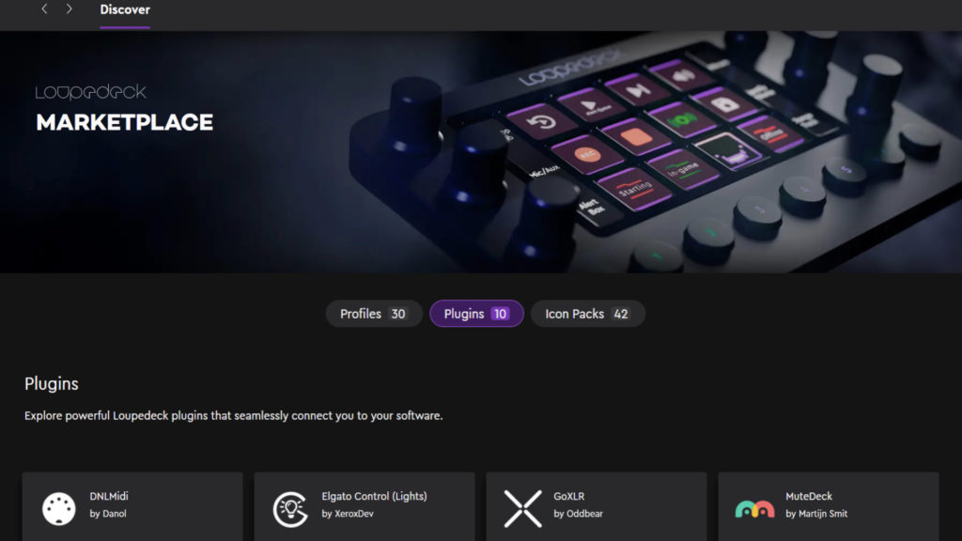Click the Elgato Control lightbulb icon

[291, 508]
